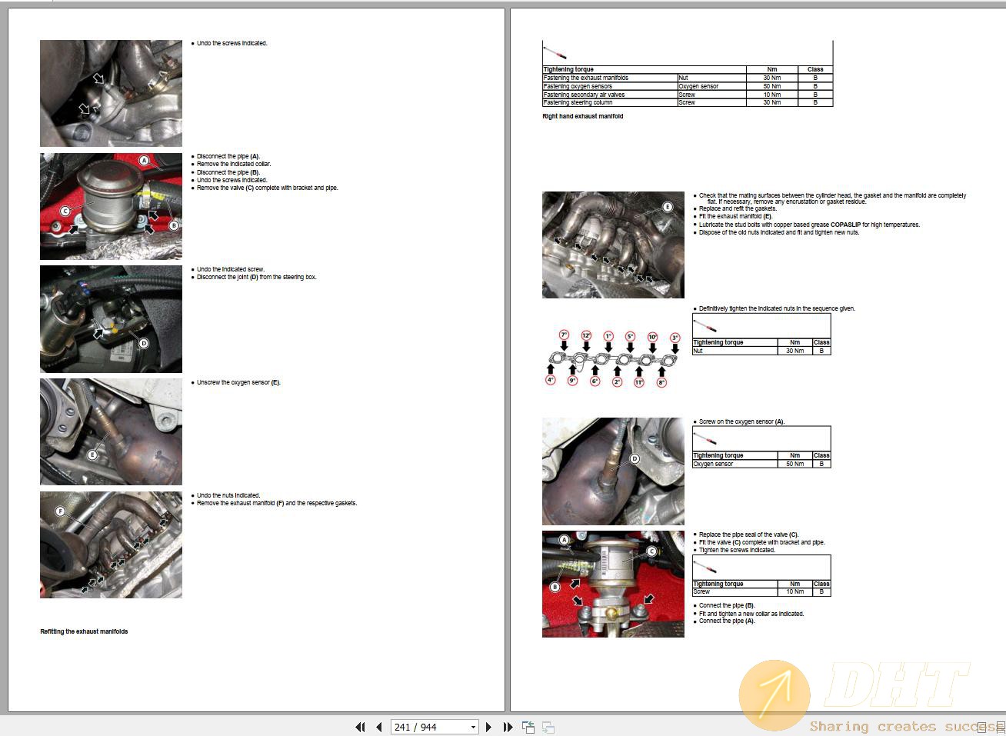Click the left-page oxygen sensor E photo
The height and width of the screenshot is (736, 1006).
[x=111, y=431]
